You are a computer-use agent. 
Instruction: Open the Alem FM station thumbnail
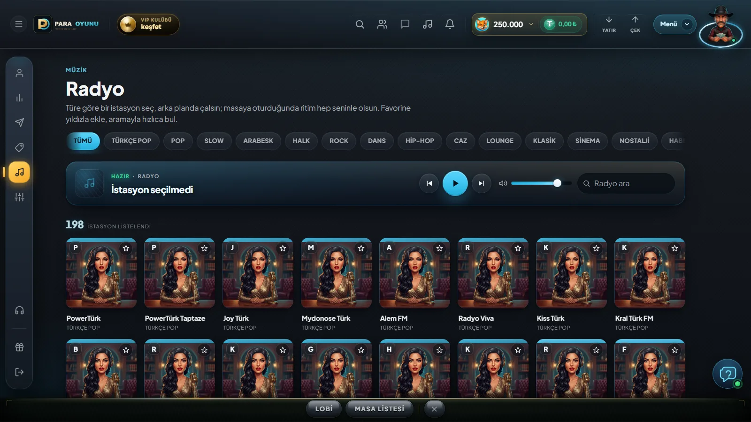pos(415,273)
